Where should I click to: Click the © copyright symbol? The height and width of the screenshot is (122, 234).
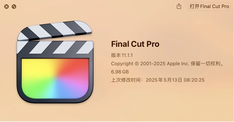[137, 64]
